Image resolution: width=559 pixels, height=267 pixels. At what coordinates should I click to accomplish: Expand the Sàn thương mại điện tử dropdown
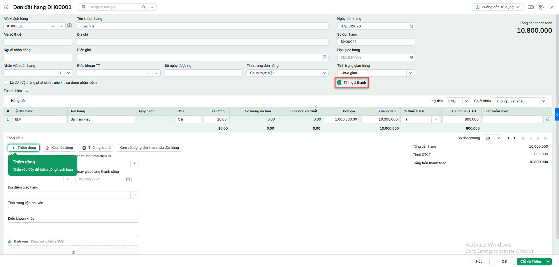(135, 163)
